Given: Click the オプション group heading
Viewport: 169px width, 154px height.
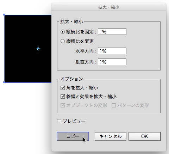Looking at the screenshot, I should tap(72, 79).
